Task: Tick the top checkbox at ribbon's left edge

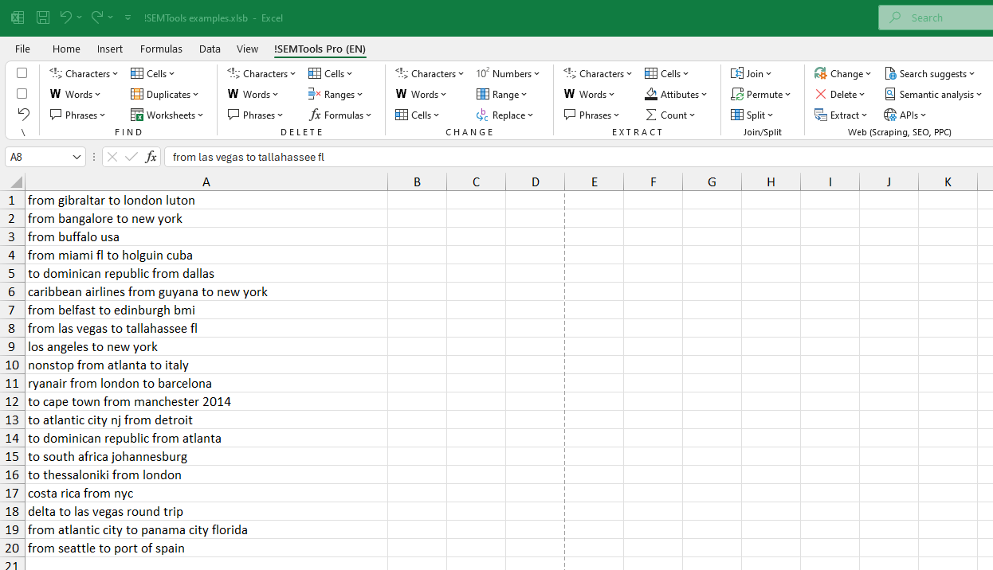Action: pos(22,73)
